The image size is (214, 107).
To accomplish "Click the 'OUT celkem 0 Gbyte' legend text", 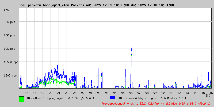I will 132,98.
